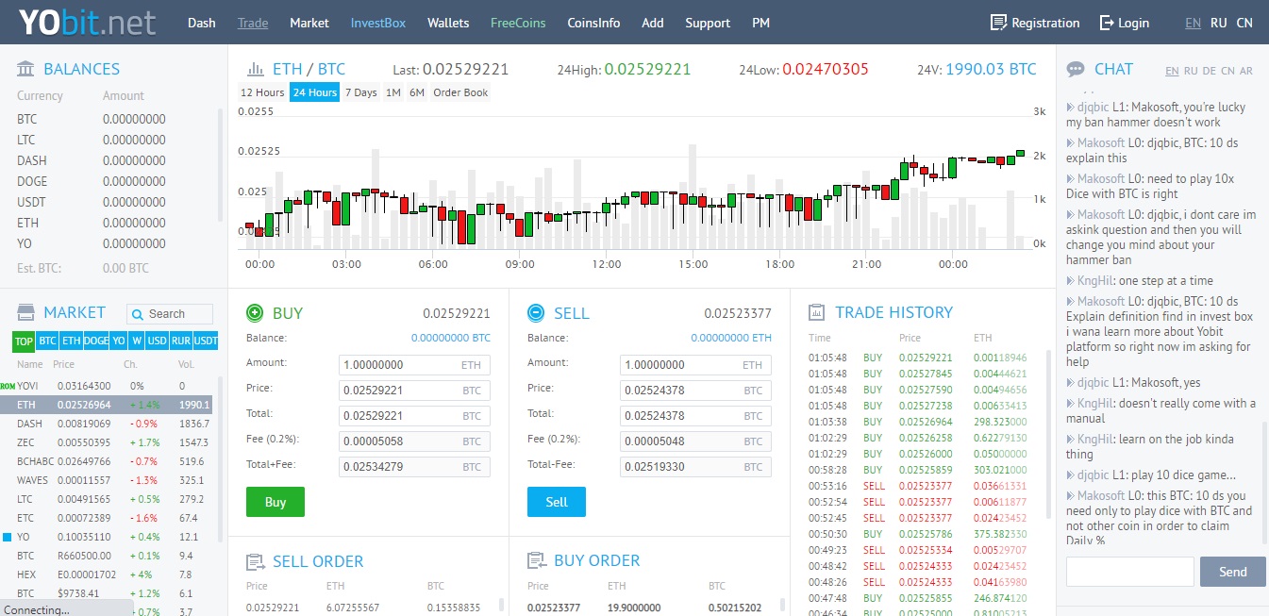
Task: Click the Buy Order list icon
Action: pyautogui.click(x=536, y=561)
